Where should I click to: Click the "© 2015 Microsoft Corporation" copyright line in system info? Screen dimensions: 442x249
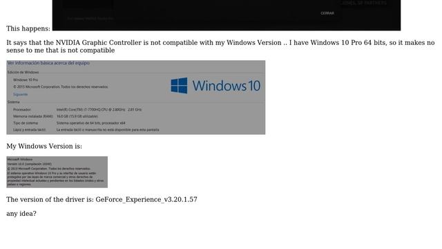coord(60,87)
